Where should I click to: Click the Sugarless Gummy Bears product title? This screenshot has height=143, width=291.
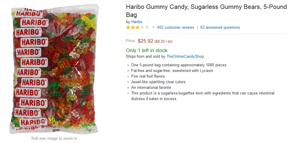206,11
